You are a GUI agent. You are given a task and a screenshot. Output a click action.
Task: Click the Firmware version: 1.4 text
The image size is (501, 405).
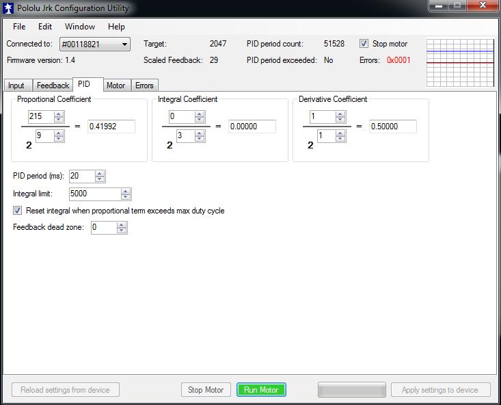click(41, 60)
